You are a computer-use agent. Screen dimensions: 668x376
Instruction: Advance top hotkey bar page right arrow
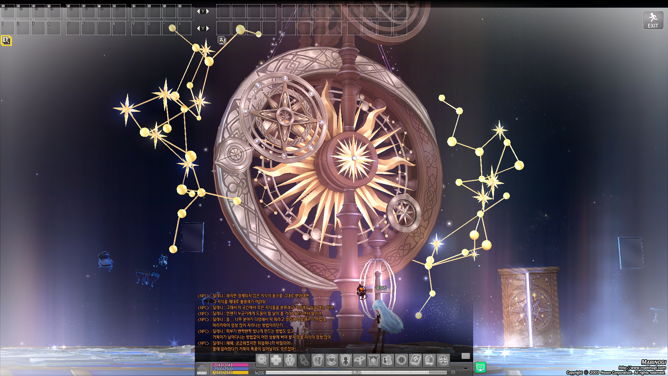coord(208,11)
